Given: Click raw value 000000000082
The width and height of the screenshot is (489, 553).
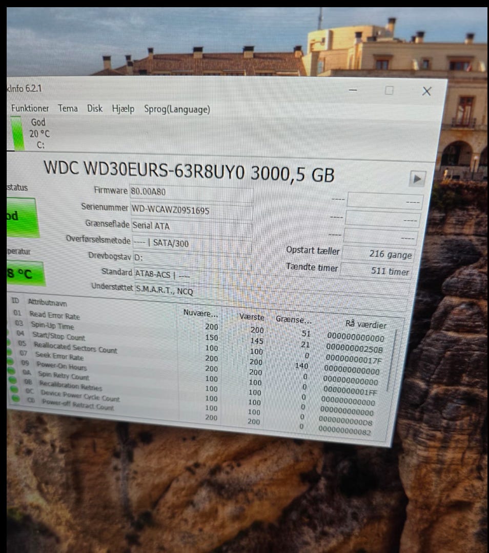Looking at the screenshot, I should pyautogui.click(x=344, y=430).
